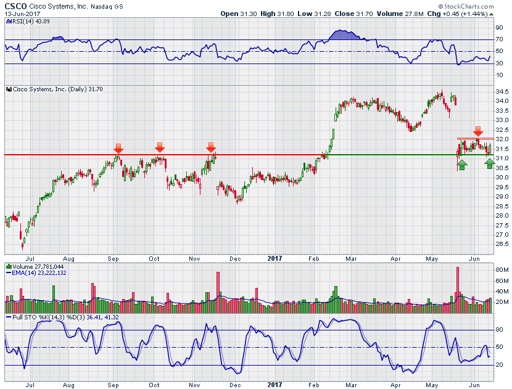Viewport: 512px width, 389px height.
Task: Click the 30.0 price axis label
Action: pos(502,178)
